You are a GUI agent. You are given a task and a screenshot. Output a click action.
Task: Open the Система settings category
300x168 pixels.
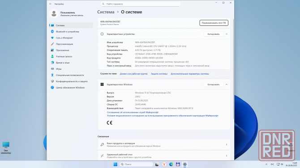(71, 25)
